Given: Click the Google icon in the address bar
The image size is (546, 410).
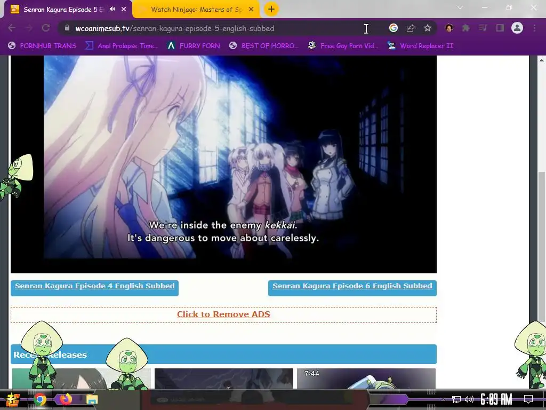Looking at the screenshot, I should pos(394,28).
